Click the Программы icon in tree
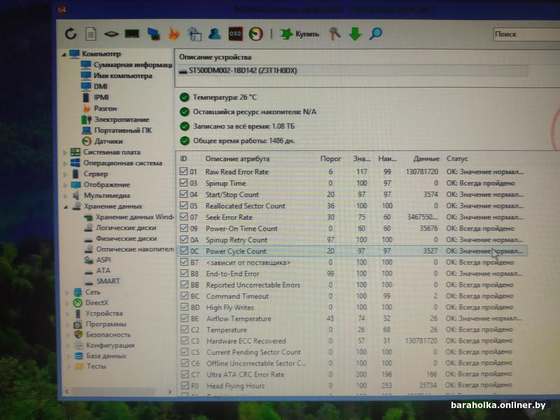 (78, 325)
